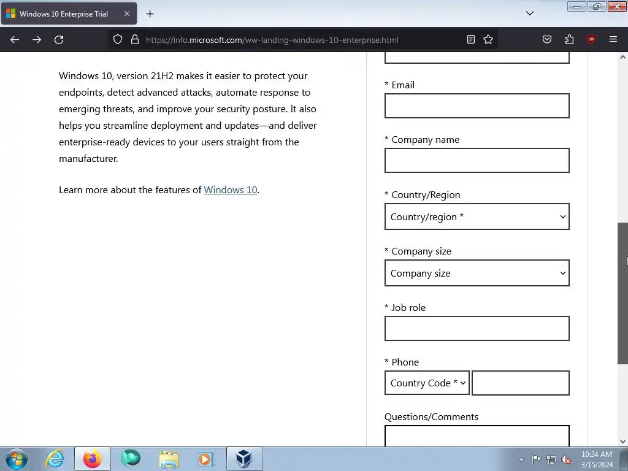
Task: Open the Country Code dropdown
Action: 427,383
